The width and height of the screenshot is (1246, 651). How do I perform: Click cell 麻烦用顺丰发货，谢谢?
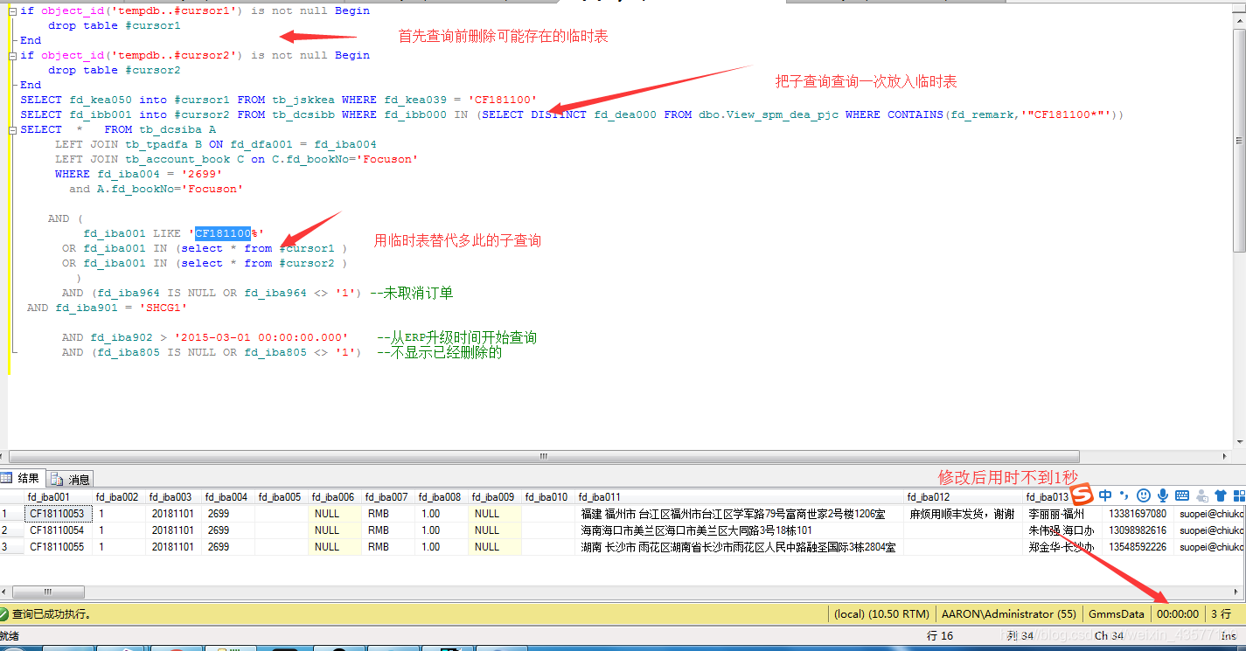(963, 514)
